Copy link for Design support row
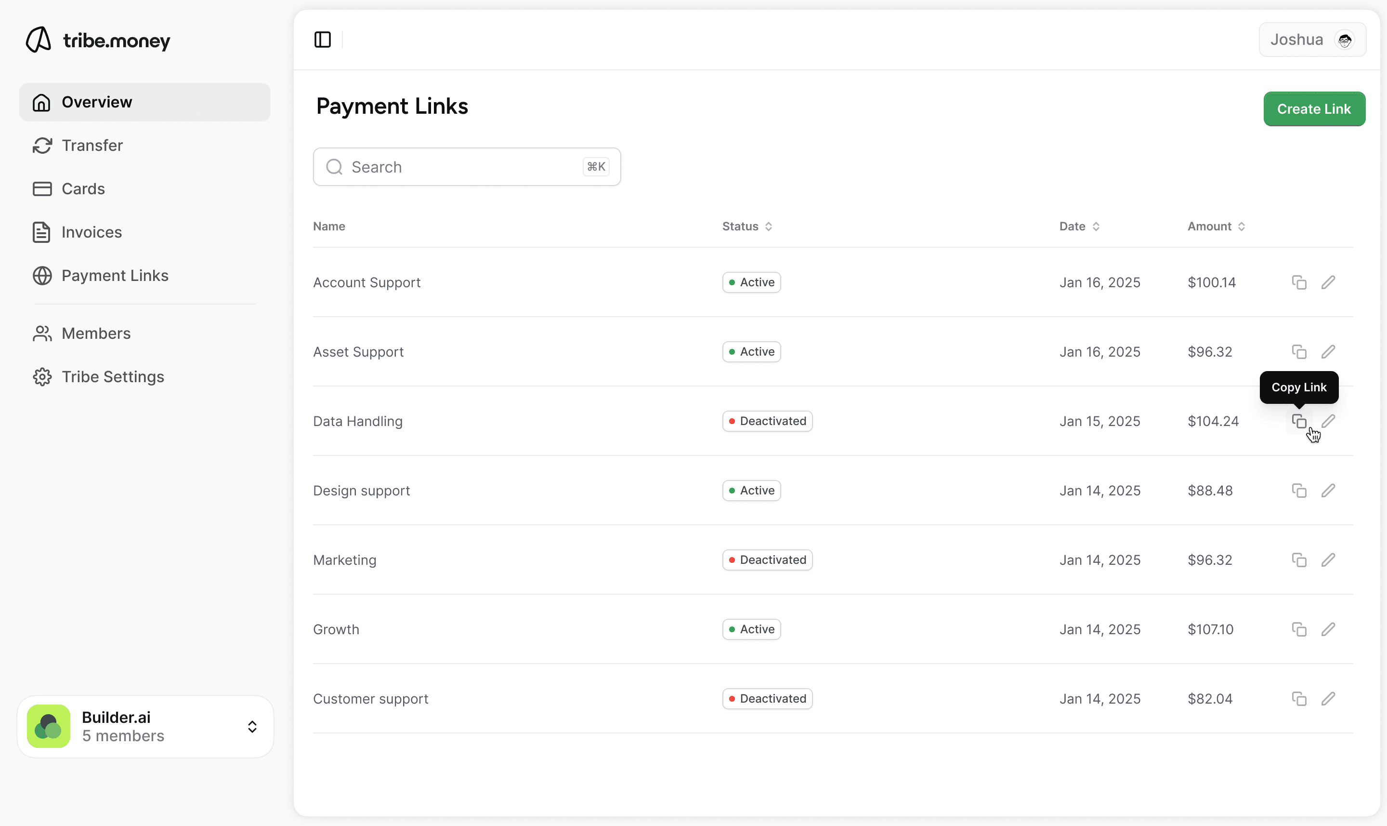 (1298, 491)
